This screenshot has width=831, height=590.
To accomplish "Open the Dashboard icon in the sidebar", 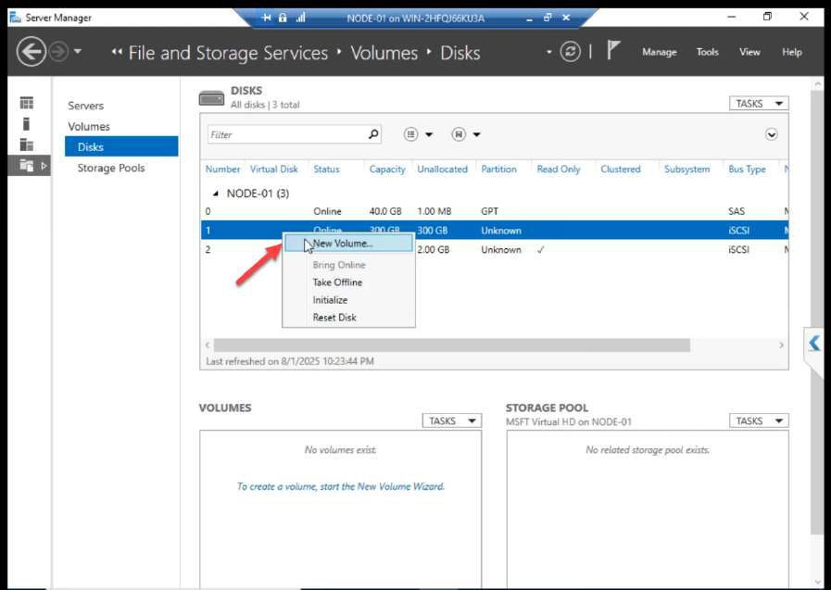I will pyautogui.click(x=27, y=103).
